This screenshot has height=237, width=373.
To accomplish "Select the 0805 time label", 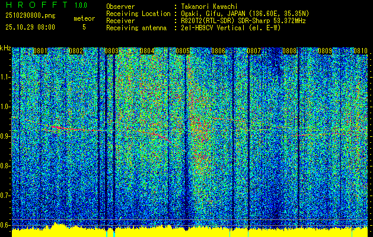I will [183, 51].
